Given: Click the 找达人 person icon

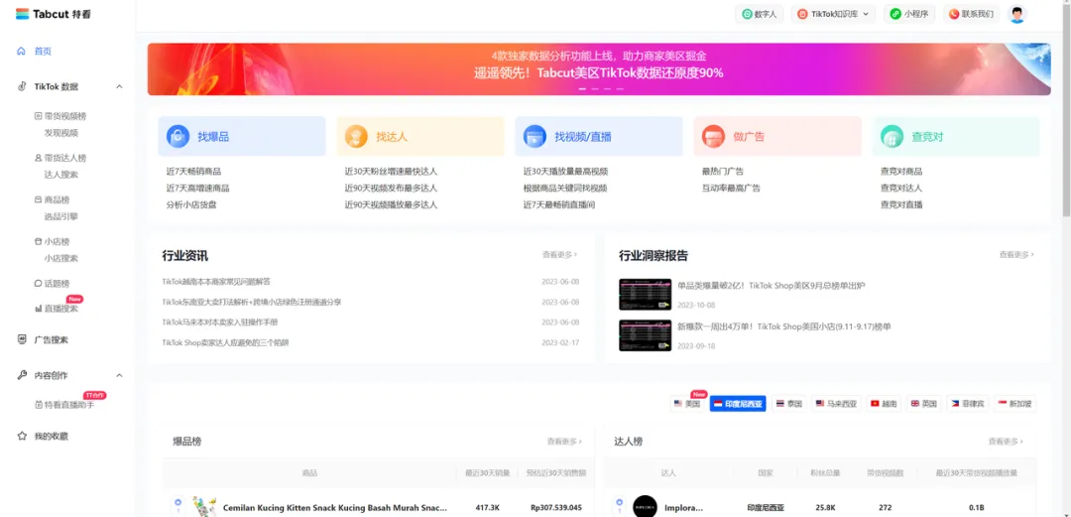Looking at the screenshot, I should click(357, 136).
